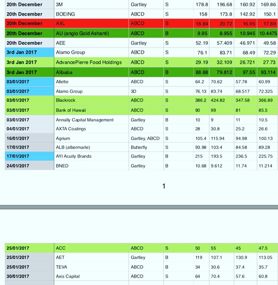Screen dimensions: 278x285
Task: Click the value 225.75
Action: tap(265, 156)
